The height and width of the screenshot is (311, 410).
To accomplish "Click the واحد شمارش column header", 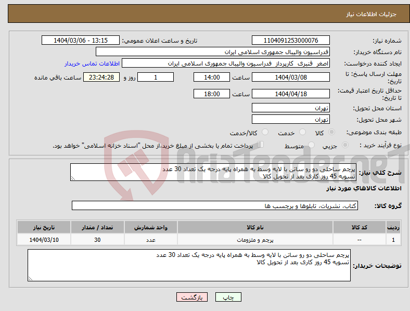I will click(x=150, y=227).
